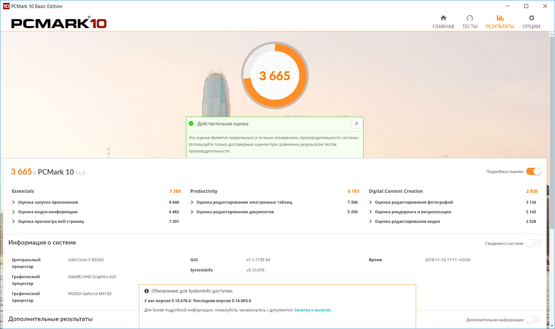Close the Действительная оценка notification
This screenshot has height=329, width=555.
tap(356, 123)
